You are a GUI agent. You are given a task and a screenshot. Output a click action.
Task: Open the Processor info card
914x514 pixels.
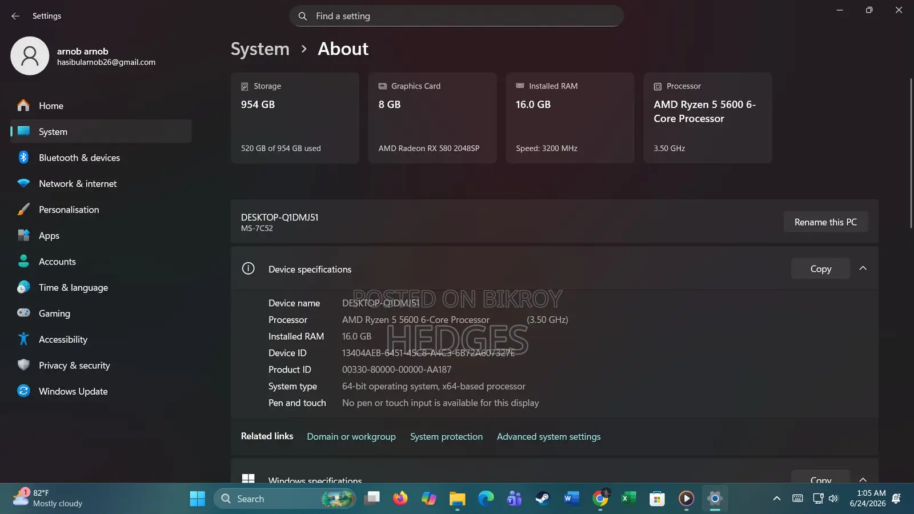pos(708,118)
